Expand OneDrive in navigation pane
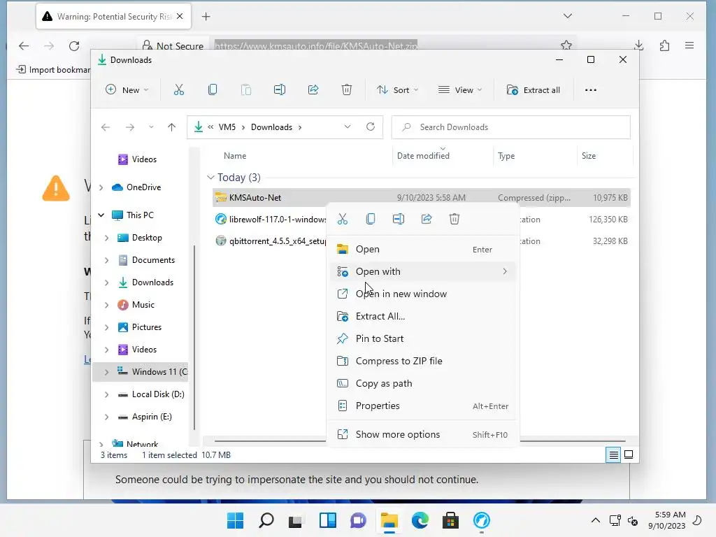The height and width of the screenshot is (537, 716). [101, 187]
